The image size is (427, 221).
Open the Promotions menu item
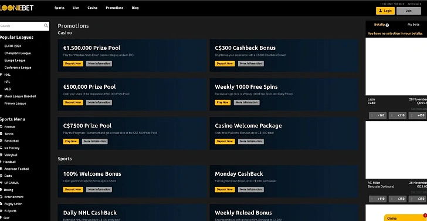(114, 8)
